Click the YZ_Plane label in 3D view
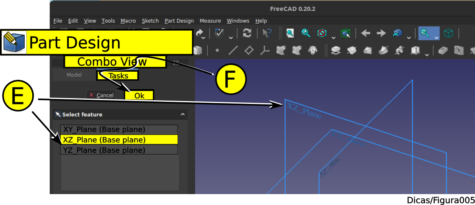 330,166
